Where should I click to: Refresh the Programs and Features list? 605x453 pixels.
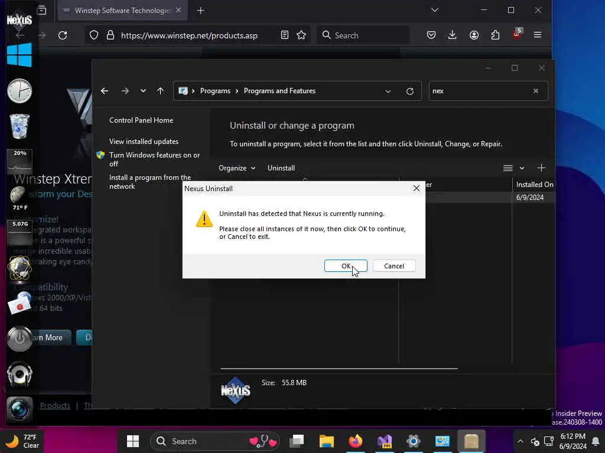coord(410,91)
